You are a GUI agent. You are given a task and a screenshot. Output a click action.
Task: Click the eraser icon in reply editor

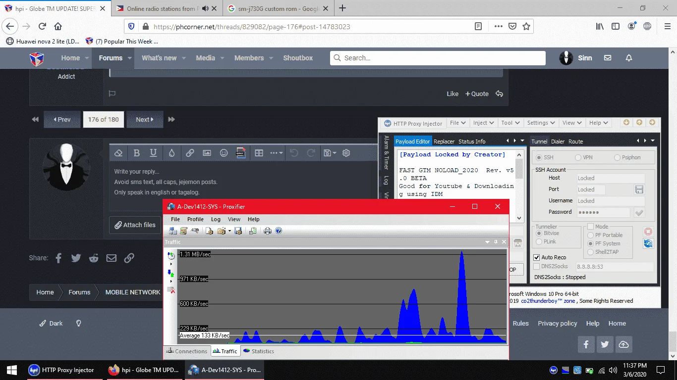point(118,153)
